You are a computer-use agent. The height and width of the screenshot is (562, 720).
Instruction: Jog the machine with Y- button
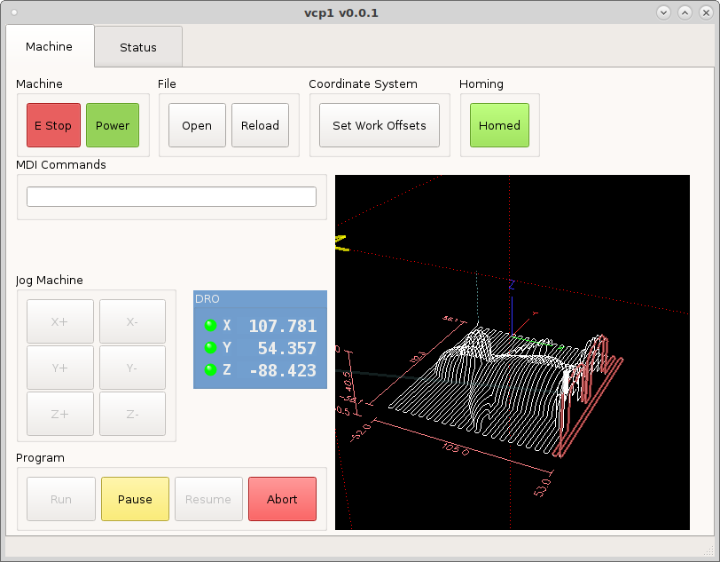click(x=132, y=368)
